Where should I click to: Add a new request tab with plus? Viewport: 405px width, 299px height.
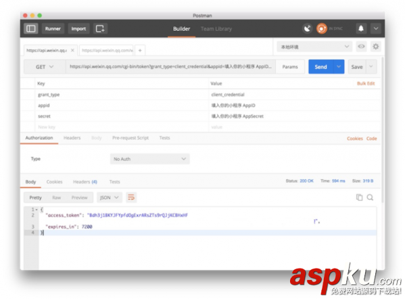coord(140,50)
